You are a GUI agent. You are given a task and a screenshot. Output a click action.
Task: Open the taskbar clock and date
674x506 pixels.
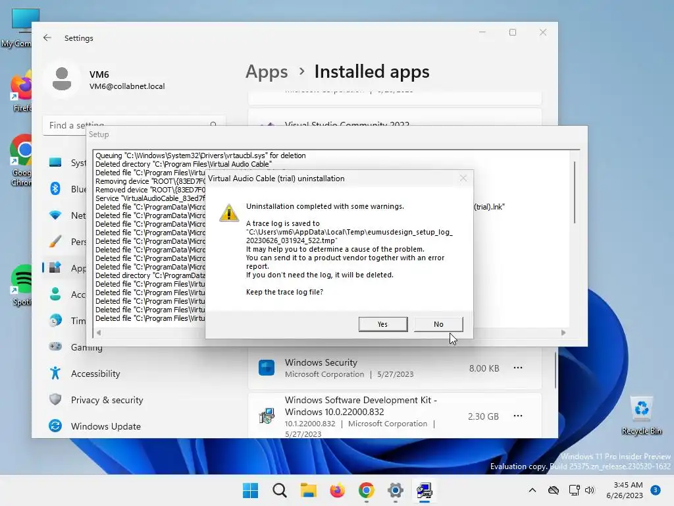pos(625,490)
